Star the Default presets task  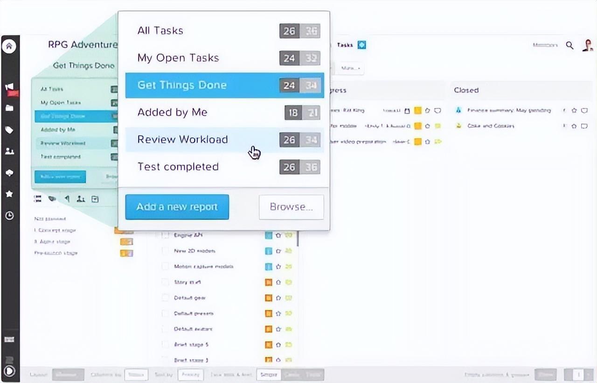click(x=278, y=313)
